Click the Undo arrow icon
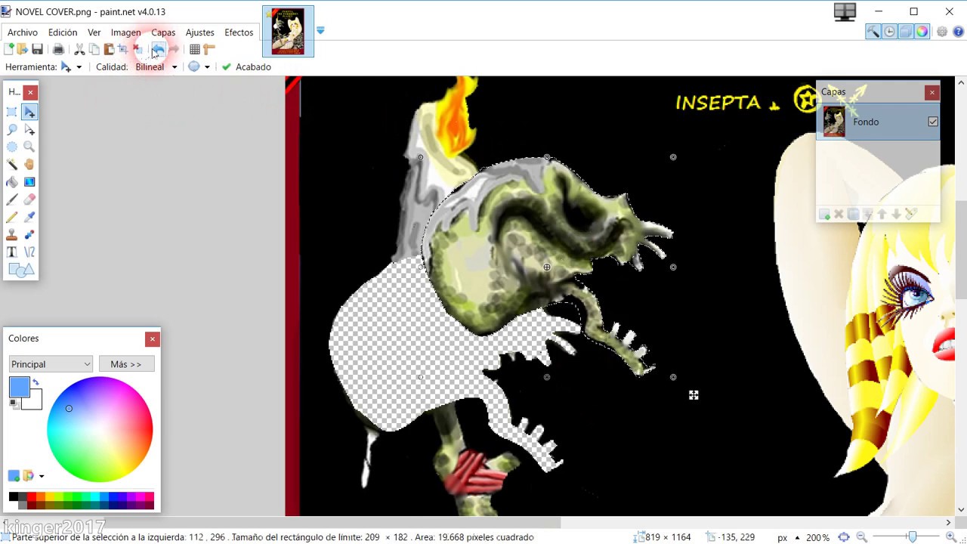The width and height of the screenshot is (967, 544). [x=158, y=49]
